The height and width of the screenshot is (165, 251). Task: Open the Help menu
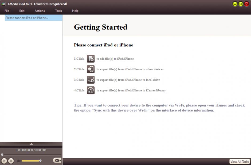75,11
